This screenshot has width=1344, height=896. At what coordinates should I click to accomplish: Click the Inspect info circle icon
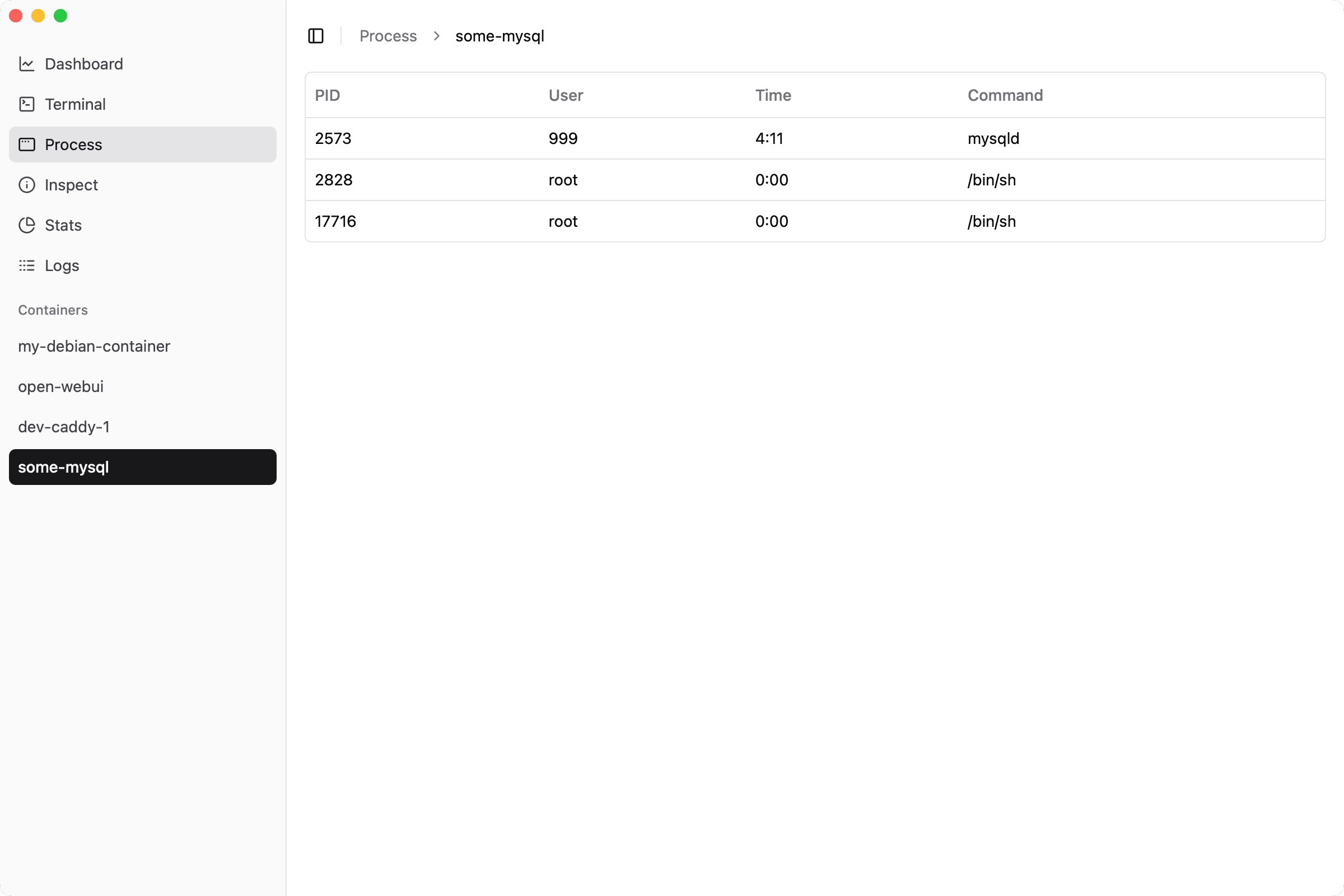[26, 185]
